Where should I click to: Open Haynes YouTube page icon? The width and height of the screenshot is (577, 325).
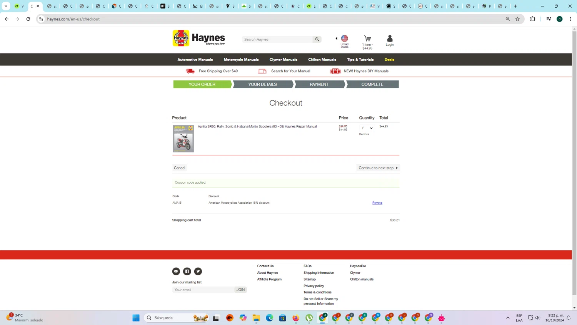(176, 271)
